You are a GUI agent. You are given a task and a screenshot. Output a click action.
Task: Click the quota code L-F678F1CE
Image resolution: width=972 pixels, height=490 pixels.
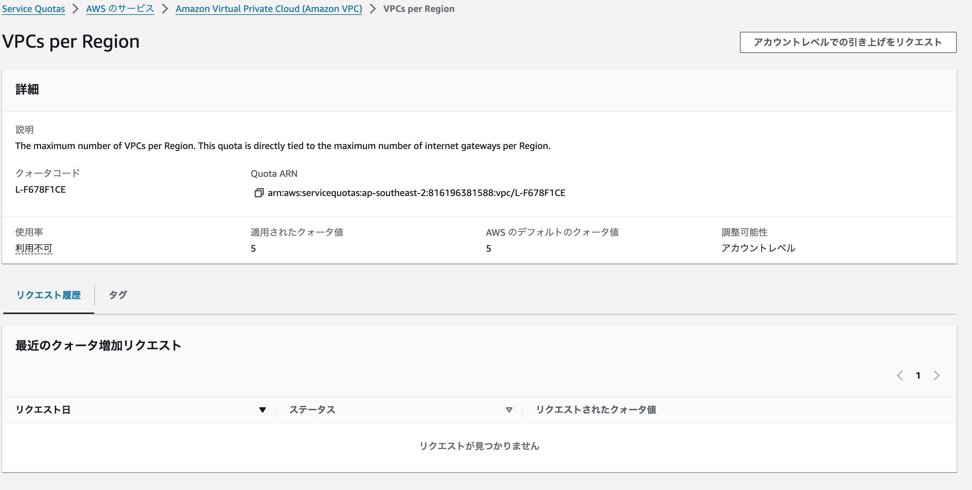[x=40, y=190]
